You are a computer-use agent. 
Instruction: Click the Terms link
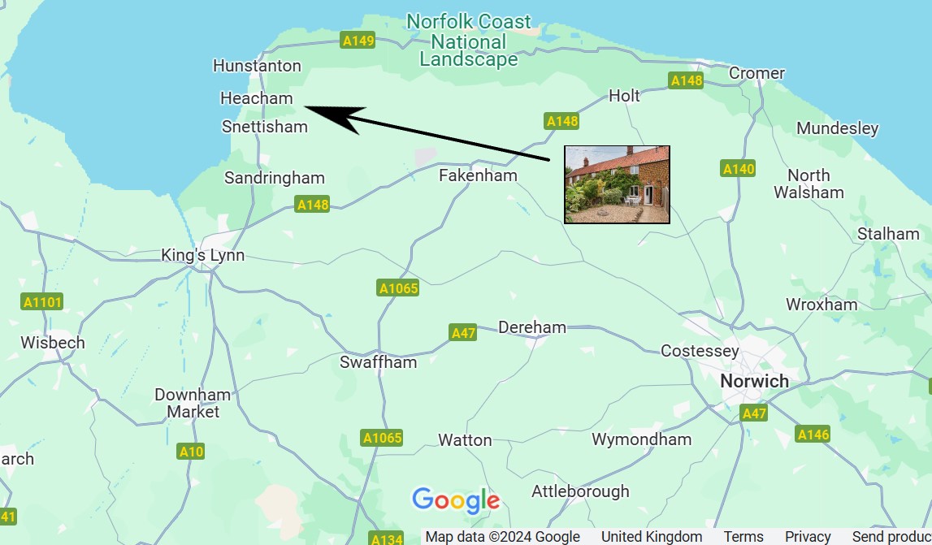click(743, 537)
